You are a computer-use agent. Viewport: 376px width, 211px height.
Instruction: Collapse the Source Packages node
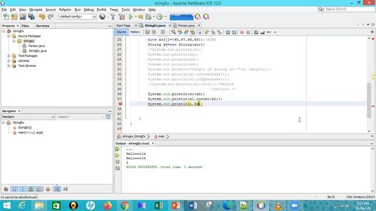coord(9,36)
